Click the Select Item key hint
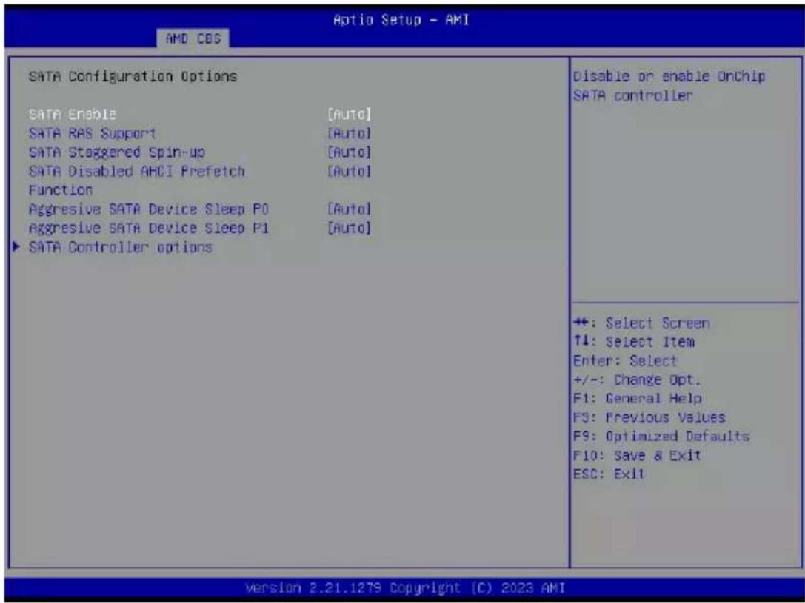 pos(634,342)
